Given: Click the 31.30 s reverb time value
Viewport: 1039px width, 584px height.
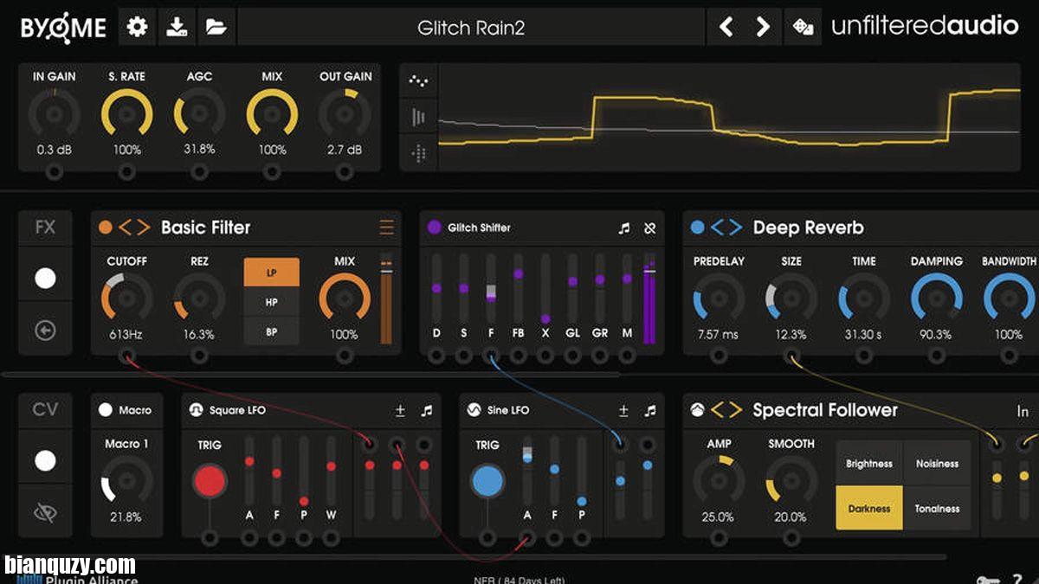Looking at the screenshot, I should [863, 335].
